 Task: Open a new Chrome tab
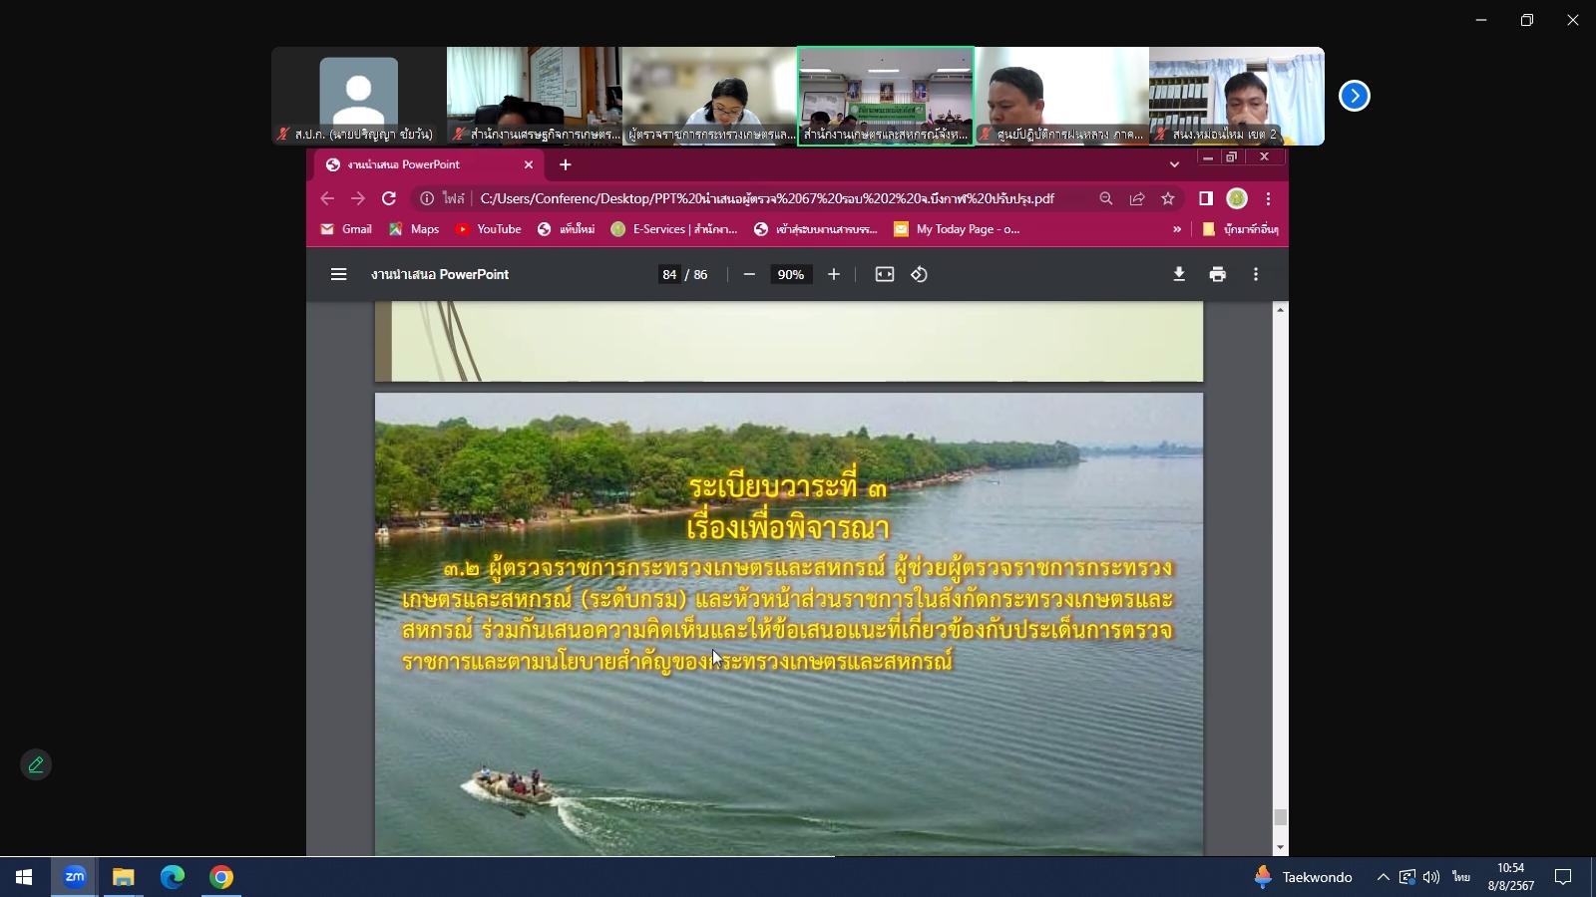coord(566,164)
